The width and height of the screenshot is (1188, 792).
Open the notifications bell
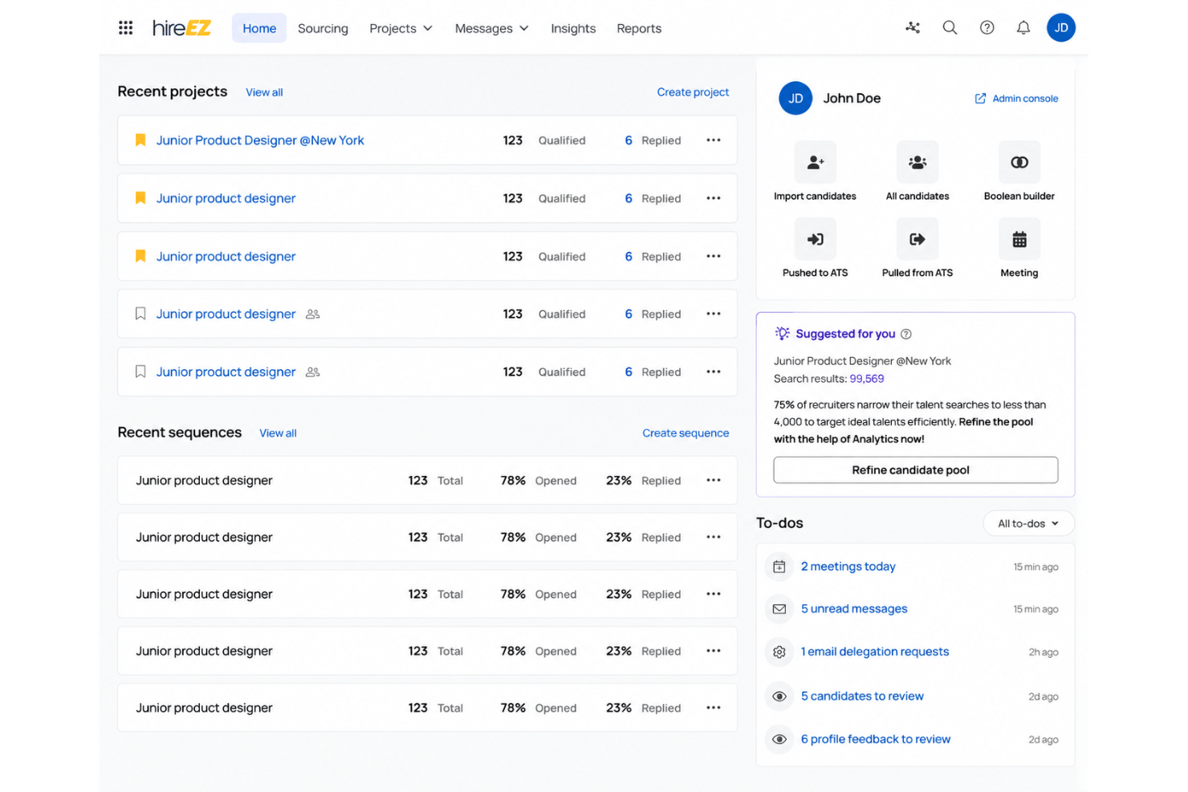1023,28
